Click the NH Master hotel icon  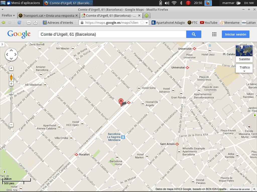coord(73,48)
